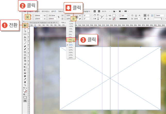Choose 25% from scale list
166x114 pixels.
coord(71,35)
